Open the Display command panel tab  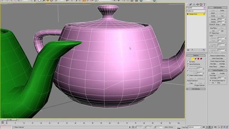pyautogui.click(x=201, y=5)
